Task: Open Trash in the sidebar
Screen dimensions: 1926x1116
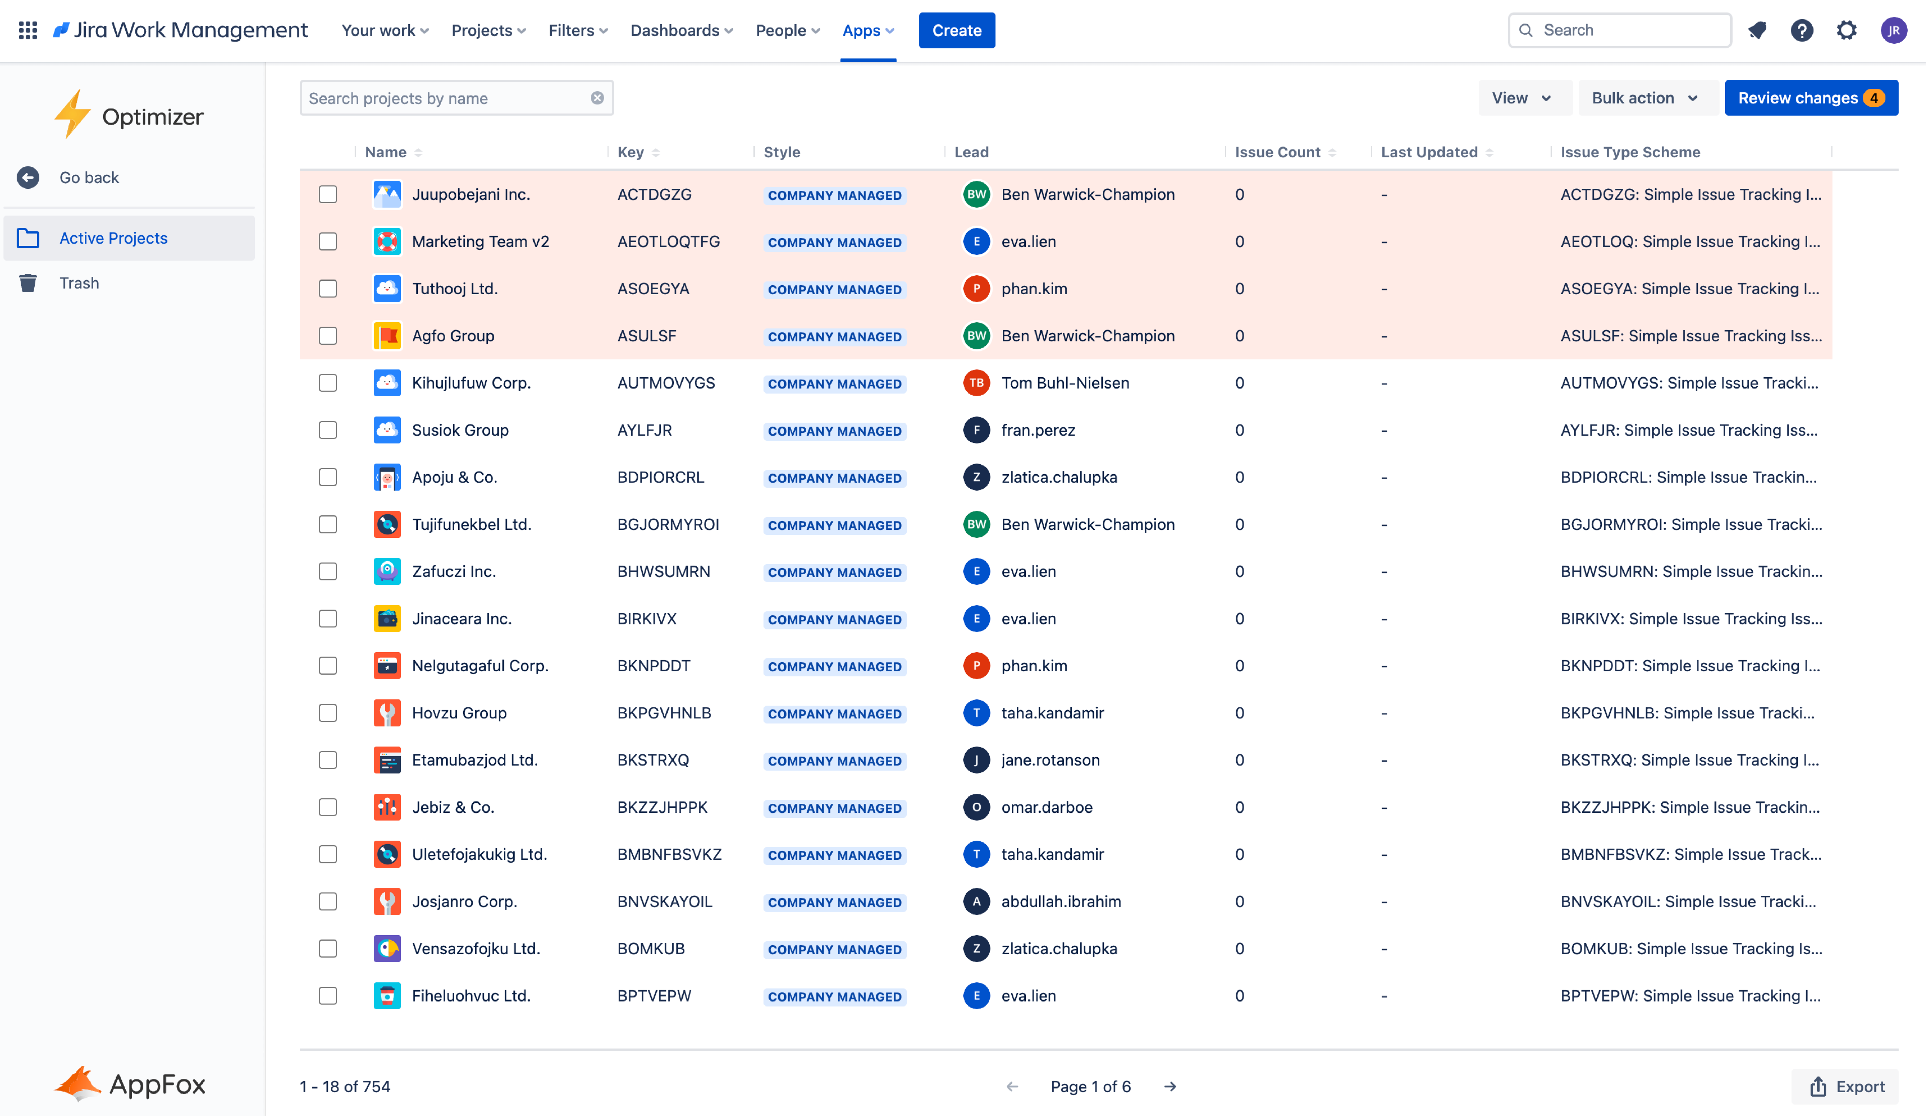Action: [79, 283]
